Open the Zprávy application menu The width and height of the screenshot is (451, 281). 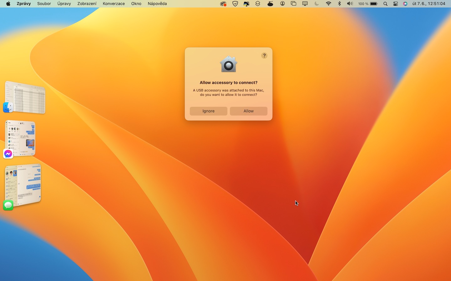(24, 4)
